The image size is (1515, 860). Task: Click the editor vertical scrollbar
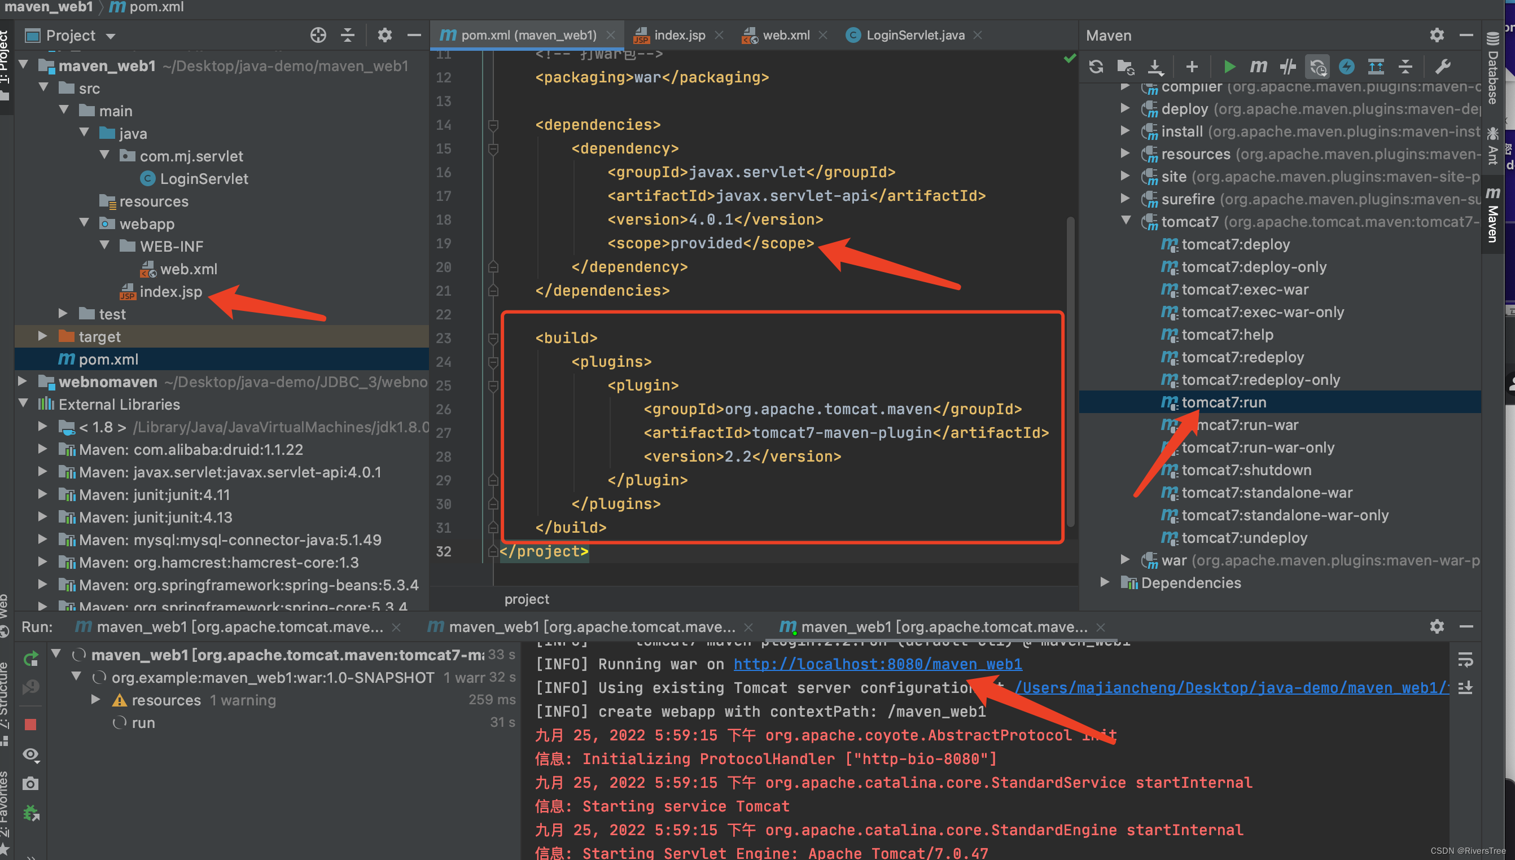tap(1070, 372)
